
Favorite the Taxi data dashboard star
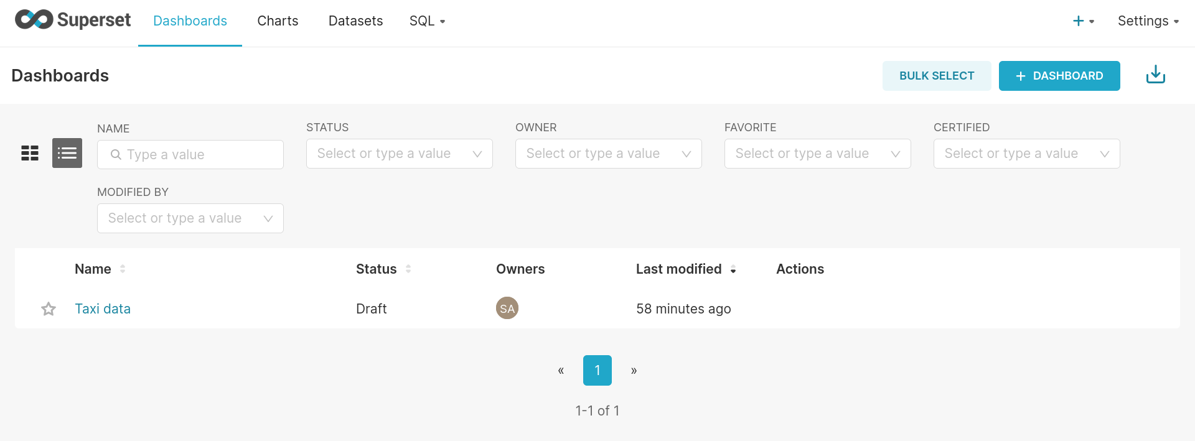49,309
